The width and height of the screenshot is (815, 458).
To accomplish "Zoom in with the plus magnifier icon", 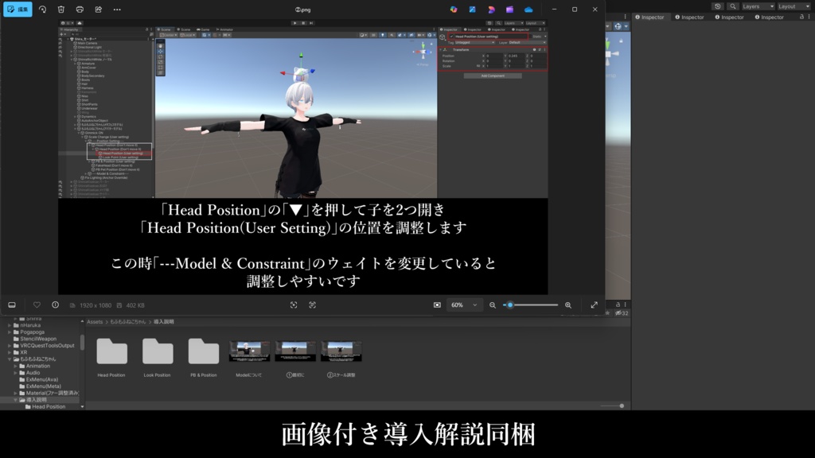I will click(568, 305).
